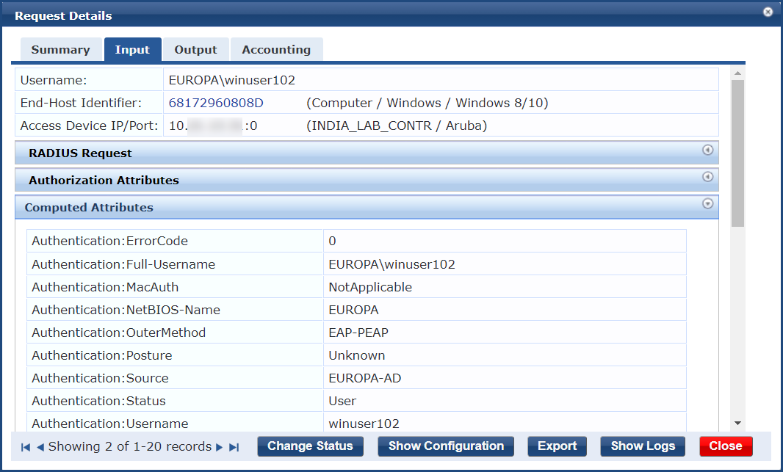This screenshot has width=783, height=472.
Task: Switch to the Summary tab
Action: point(61,49)
